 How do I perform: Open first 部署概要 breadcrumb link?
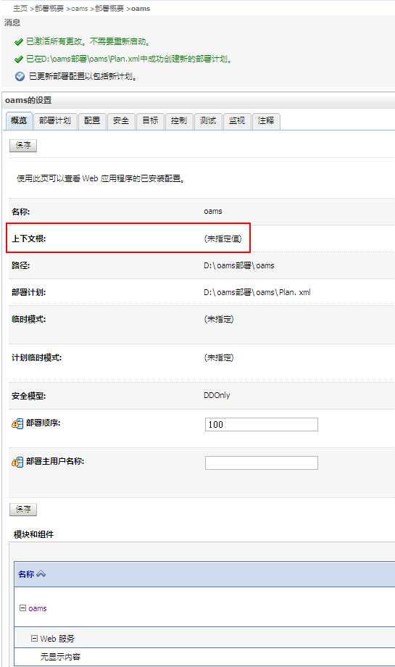49,9
